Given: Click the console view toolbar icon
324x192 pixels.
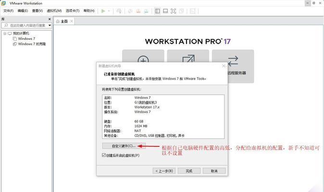Looking at the screenshot, I should pyautogui.click(x=192, y=11).
